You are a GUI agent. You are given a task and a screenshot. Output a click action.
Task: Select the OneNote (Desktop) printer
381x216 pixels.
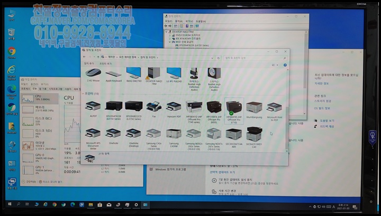tap(134, 138)
